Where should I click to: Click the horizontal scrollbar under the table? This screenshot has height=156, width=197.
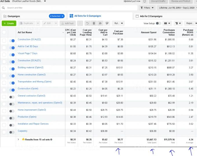tap(148, 147)
